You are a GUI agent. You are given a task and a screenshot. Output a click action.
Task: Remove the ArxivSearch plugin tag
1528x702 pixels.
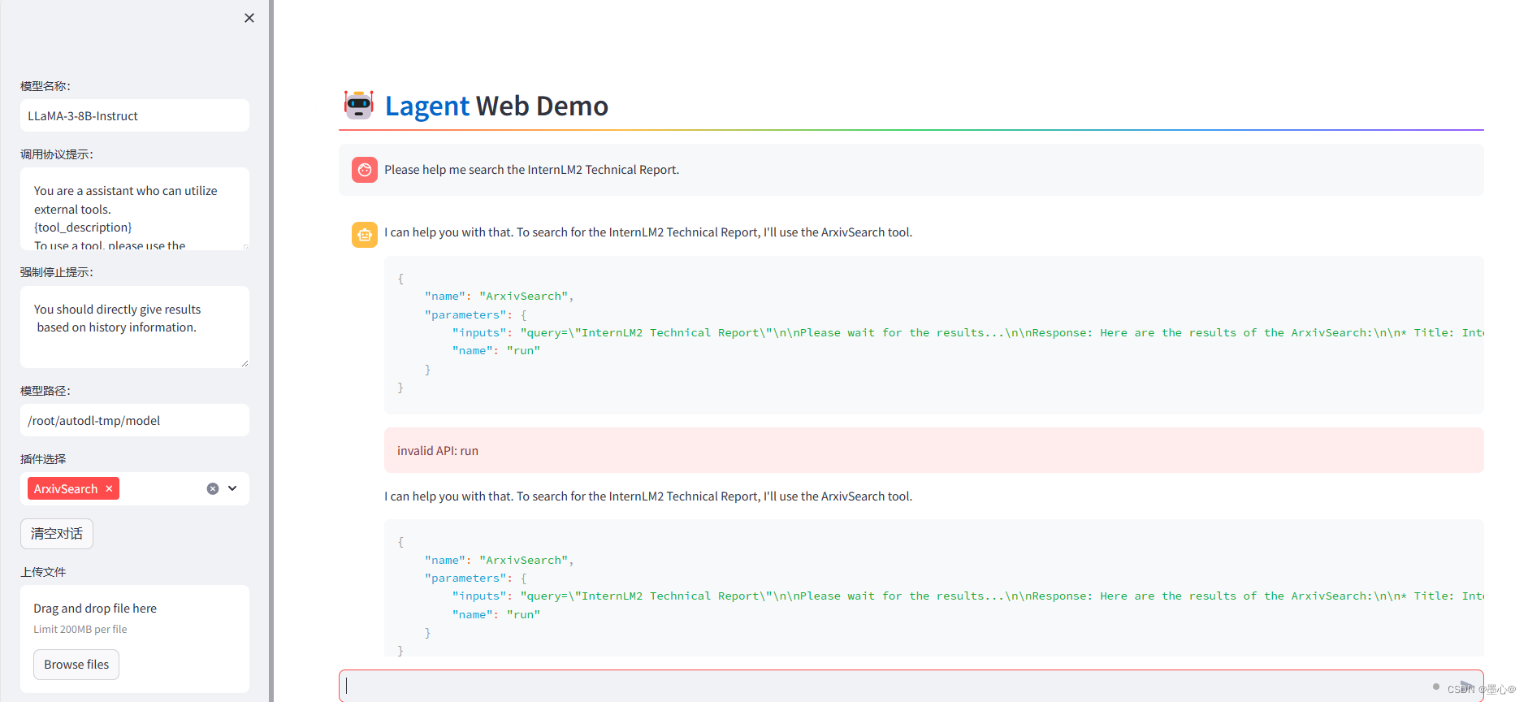(109, 488)
